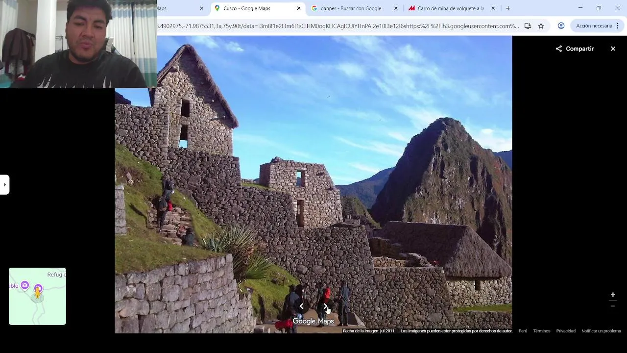The width and height of the screenshot is (627, 353).
Task: Click the Acción necesaria button
Action: 597,25
